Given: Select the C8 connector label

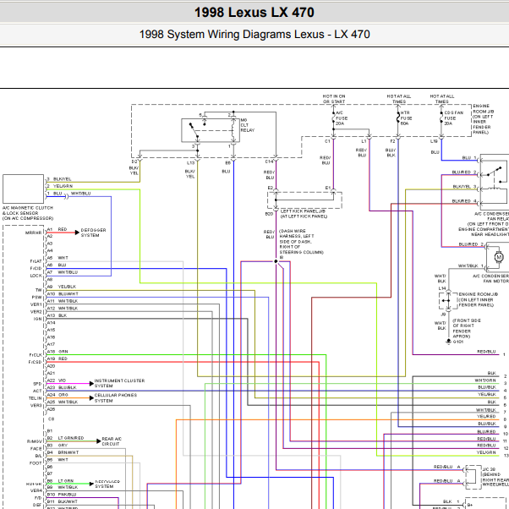Looking at the screenshot, I should pyautogui.click(x=51, y=419).
